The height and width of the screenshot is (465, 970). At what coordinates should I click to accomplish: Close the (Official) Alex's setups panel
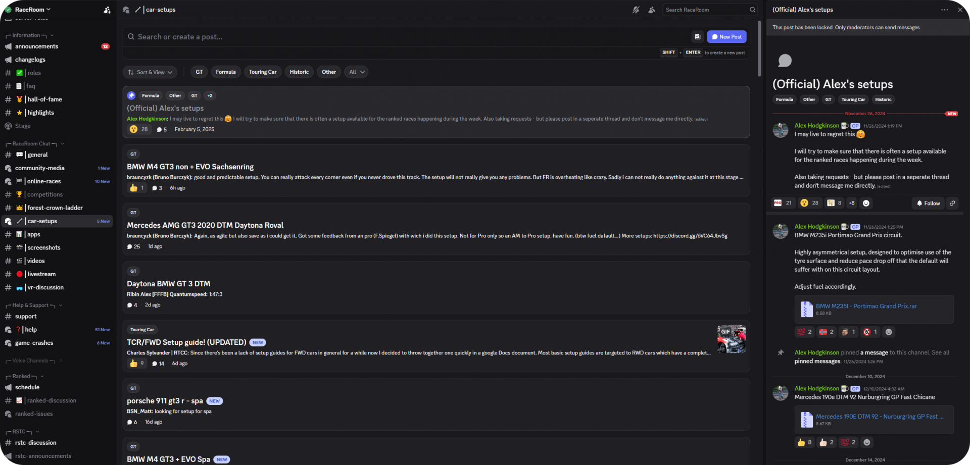click(x=960, y=10)
